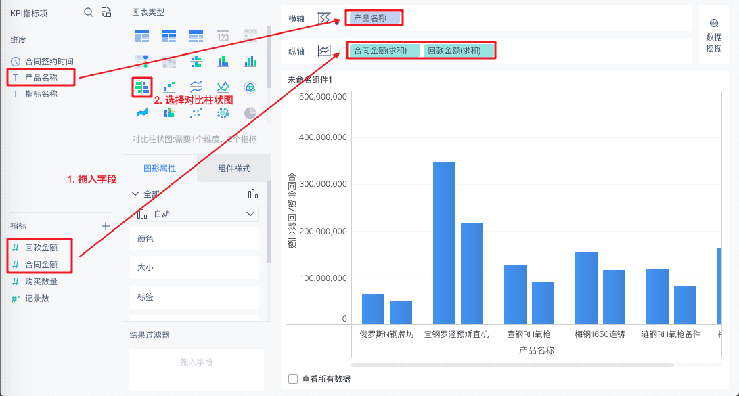Click the 未命名组件1 component title

point(310,80)
